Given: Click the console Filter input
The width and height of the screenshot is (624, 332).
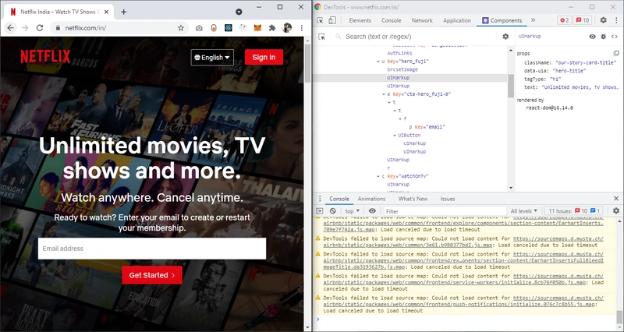Looking at the screenshot, I should click(445, 211).
